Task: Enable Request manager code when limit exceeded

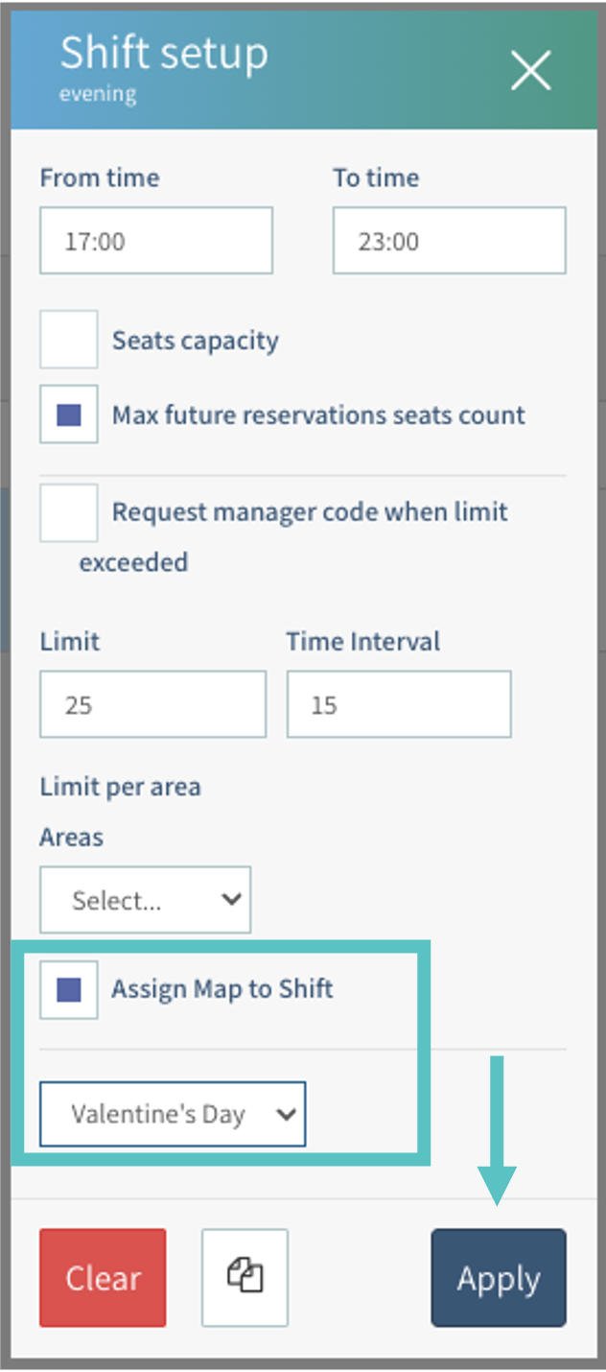Action: click(x=69, y=512)
